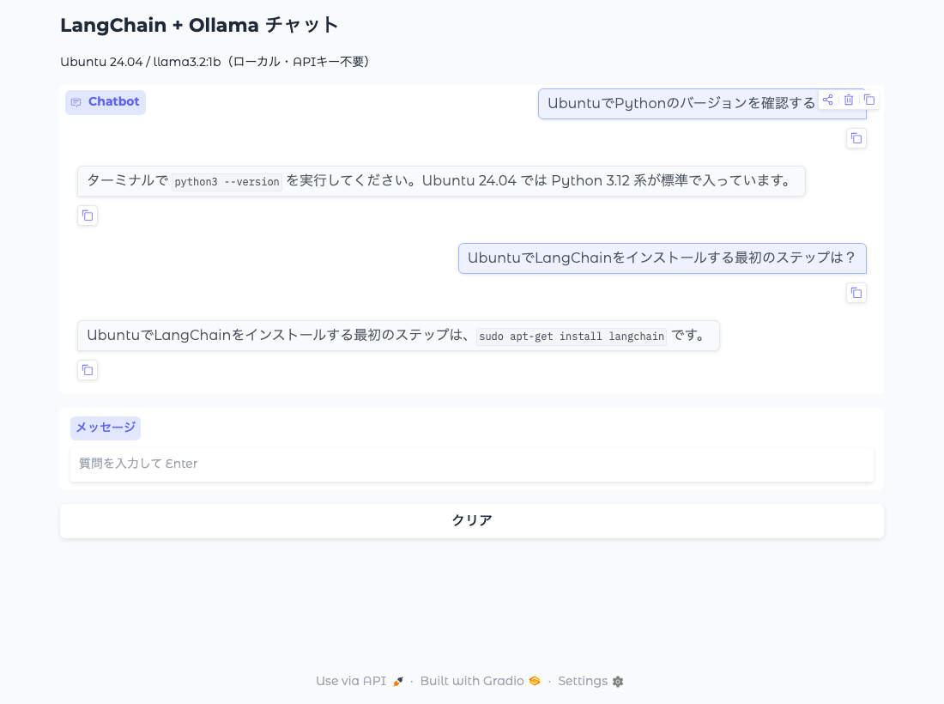
Task: Copy the Python version question message
Action: pos(856,138)
